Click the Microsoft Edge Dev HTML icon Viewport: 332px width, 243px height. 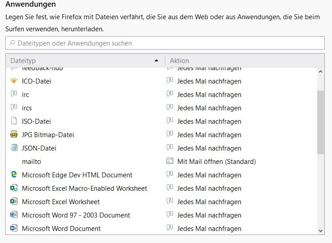click(x=13, y=175)
